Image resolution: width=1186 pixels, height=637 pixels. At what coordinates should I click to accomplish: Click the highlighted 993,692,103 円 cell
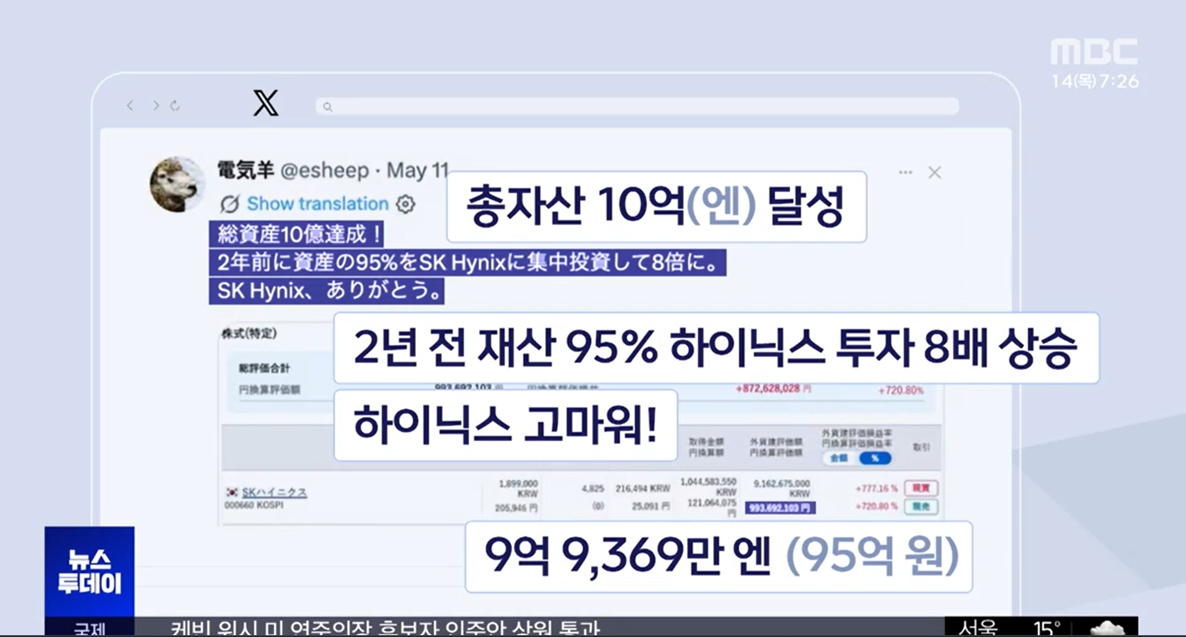(x=780, y=508)
